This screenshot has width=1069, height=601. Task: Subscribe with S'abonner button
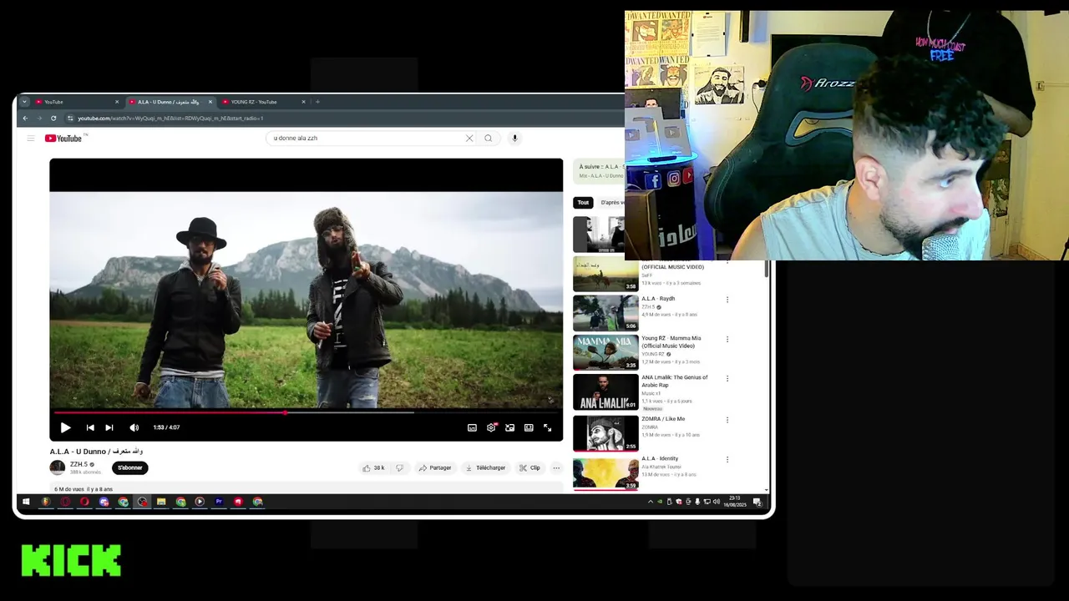(130, 468)
